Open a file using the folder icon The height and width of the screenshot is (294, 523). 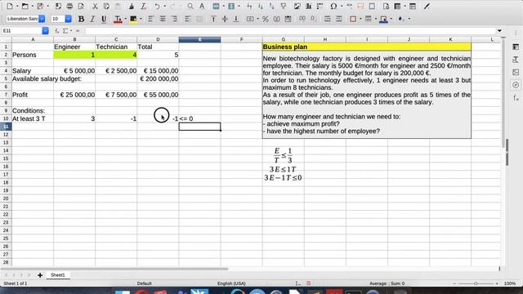tap(25, 6)
